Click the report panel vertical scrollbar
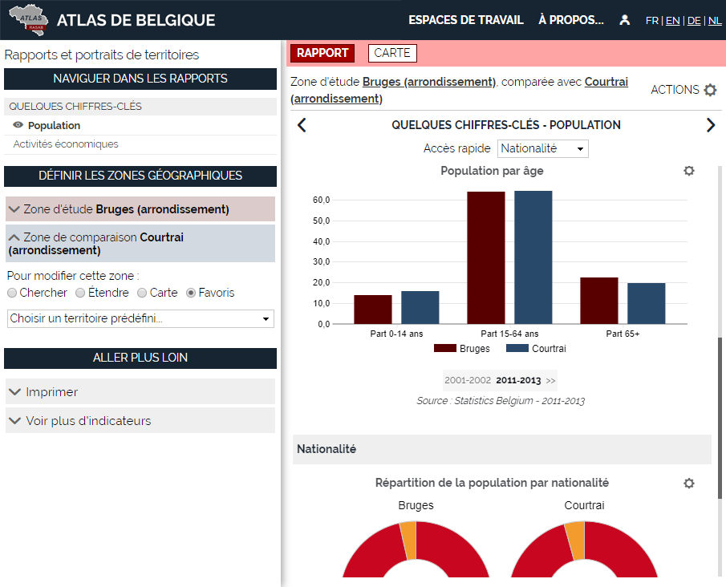 click(720, 417)
